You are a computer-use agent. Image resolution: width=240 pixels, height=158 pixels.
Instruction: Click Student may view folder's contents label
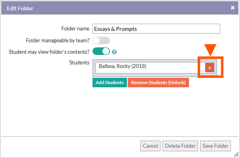(x=49, y=52)
